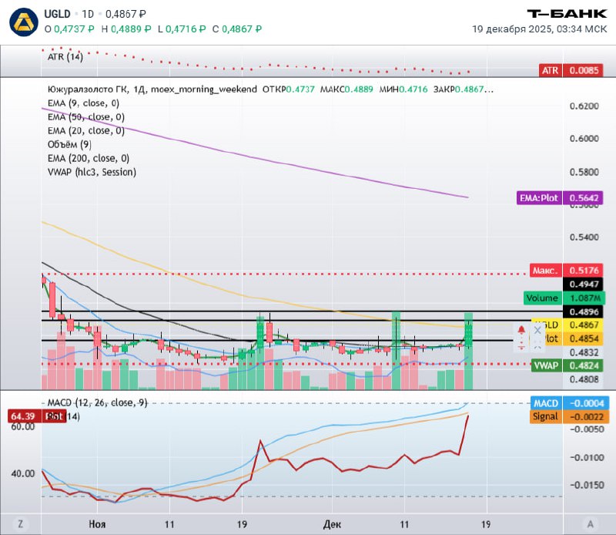
Task: Click the 40.00 RSI axis label
Action: [x=23, y=473]
